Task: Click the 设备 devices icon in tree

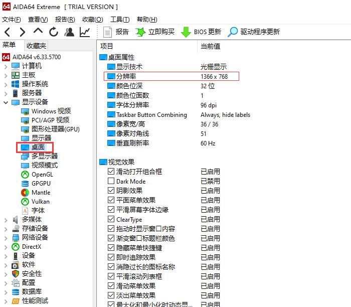Action: (16, 256)
